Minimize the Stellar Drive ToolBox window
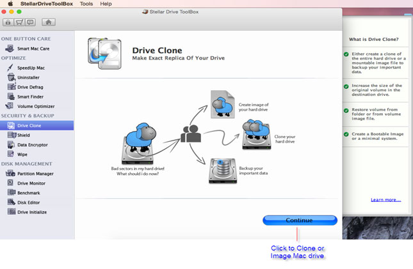The height and width of the screenshot is (269, 413). tap(12, 12)
